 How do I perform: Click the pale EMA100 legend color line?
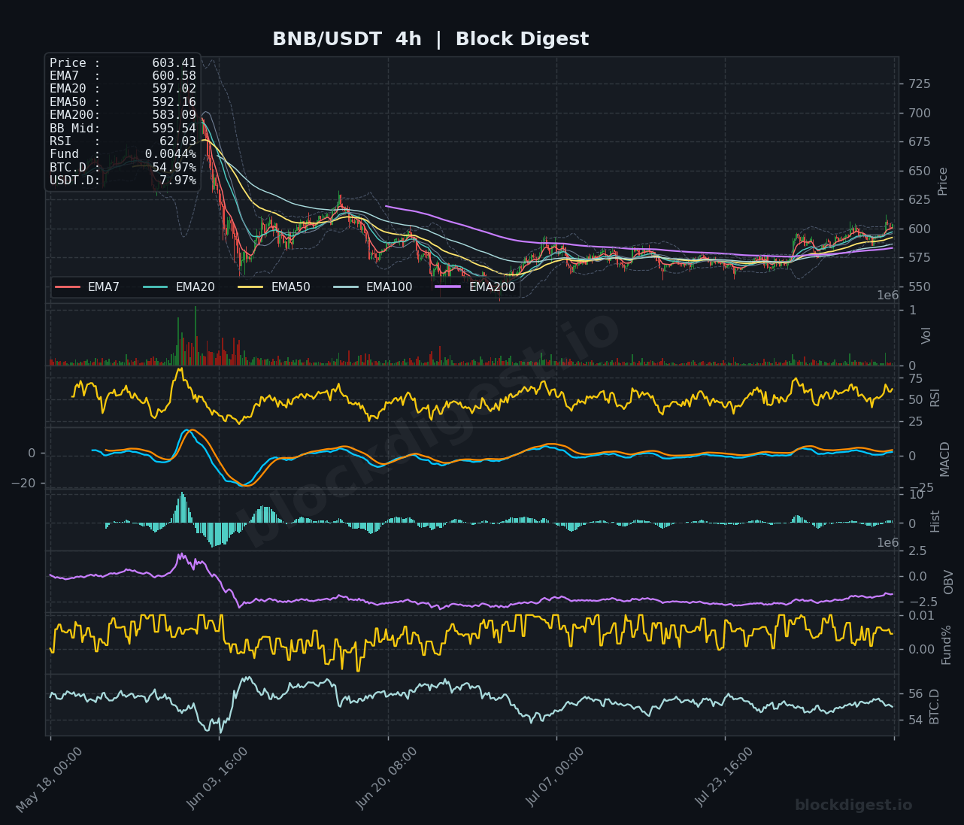pos(346,287)
